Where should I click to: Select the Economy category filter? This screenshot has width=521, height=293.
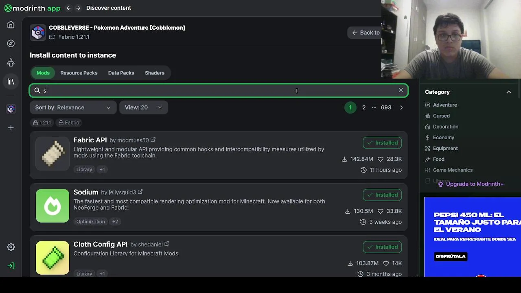[439, 138]
